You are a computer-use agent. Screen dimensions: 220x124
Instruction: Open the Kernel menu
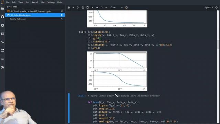[35, 2]
